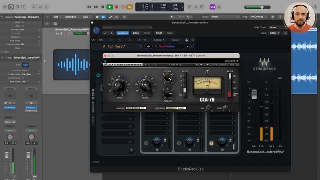Image resolution: width=320 pixels, height=180 pixels.
Task: Click the CLA-76 Input knob
Action: pos(119,85)
